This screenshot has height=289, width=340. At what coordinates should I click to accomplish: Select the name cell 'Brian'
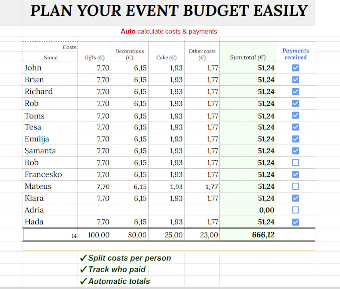(50, 80)
